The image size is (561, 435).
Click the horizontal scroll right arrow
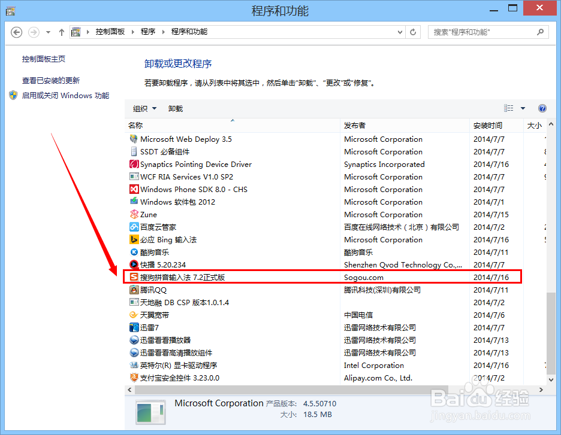(541, 390)
